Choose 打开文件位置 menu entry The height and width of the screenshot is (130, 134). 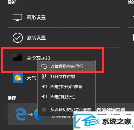pyautogui.click(x=67, y=76)
